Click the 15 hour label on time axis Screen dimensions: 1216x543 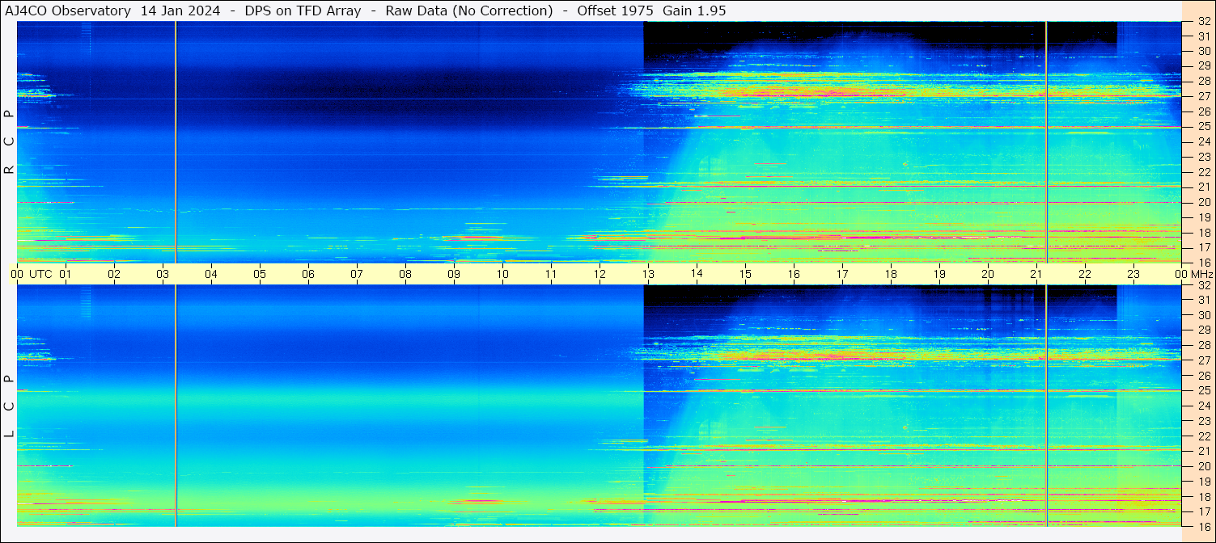[x=745, y=274]
